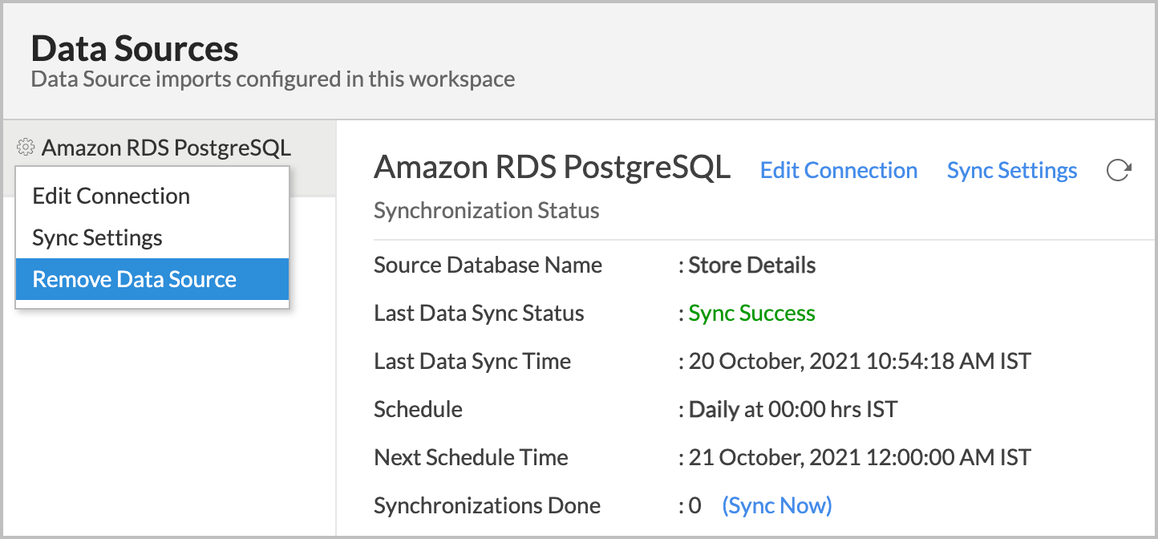Open the Edit Connection link
Viewport: 1158px width, 539px height.
[x=838, y=170]
